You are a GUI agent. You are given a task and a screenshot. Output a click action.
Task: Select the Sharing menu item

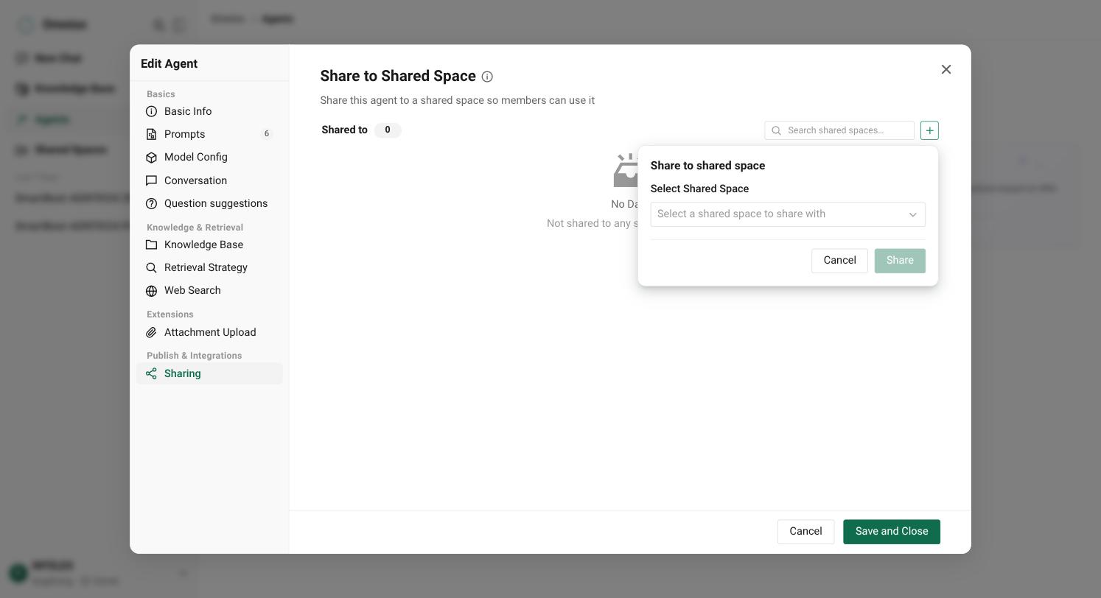209,373
